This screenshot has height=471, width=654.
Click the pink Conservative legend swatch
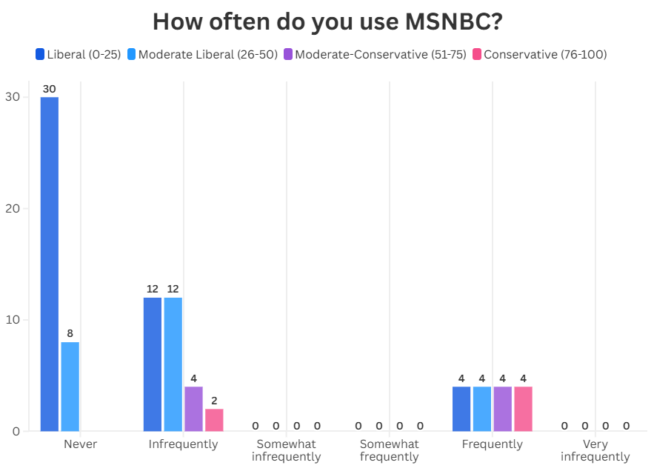click(x=477, y=54)
